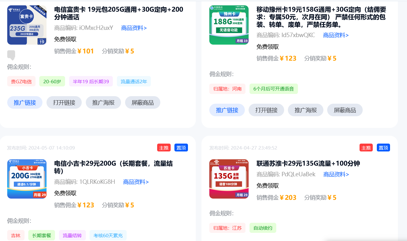Select the 流量通话2年 tag
The image size is (407, 241).
click(x=134, y=81)
